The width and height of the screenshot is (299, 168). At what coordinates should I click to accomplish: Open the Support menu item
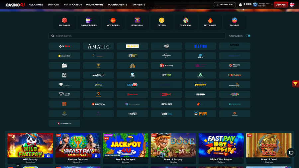pyautogui.click(x=53, y=5)
